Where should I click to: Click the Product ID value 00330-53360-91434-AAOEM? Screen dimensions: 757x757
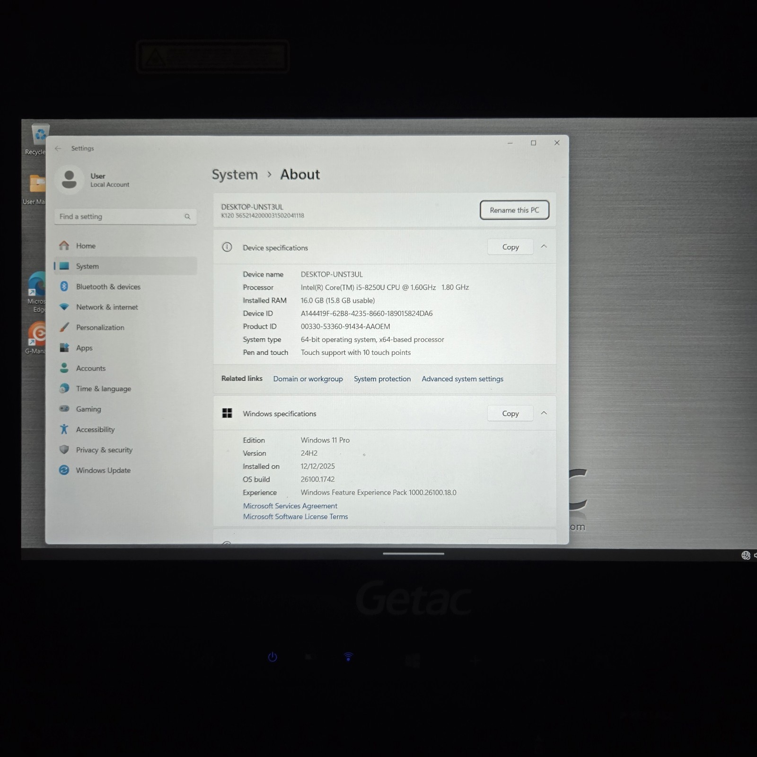coord(345,326)
